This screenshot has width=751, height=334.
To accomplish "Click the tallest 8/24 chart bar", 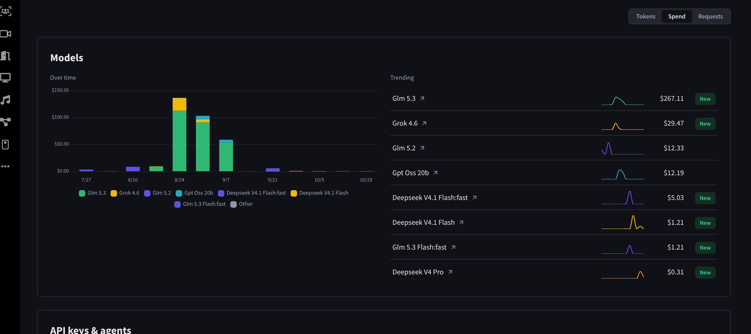I will (x=179, y=135).
